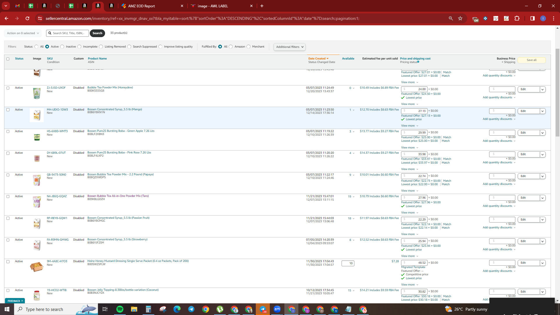Focus the browser address bar URL
Screen dimensions: 560x315
click(x=202, y=18)
